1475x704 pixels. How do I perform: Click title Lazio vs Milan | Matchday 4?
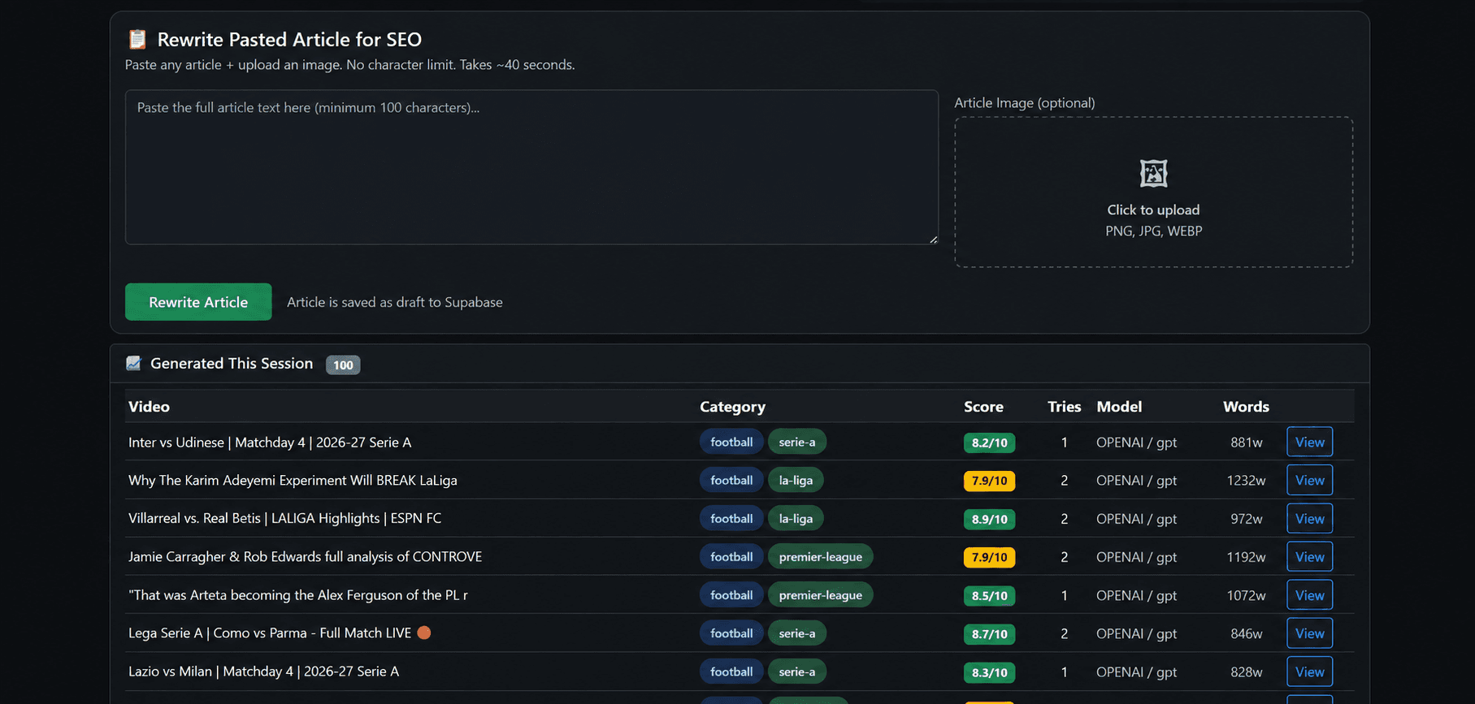pyautogui.click(x=263, y=672)
